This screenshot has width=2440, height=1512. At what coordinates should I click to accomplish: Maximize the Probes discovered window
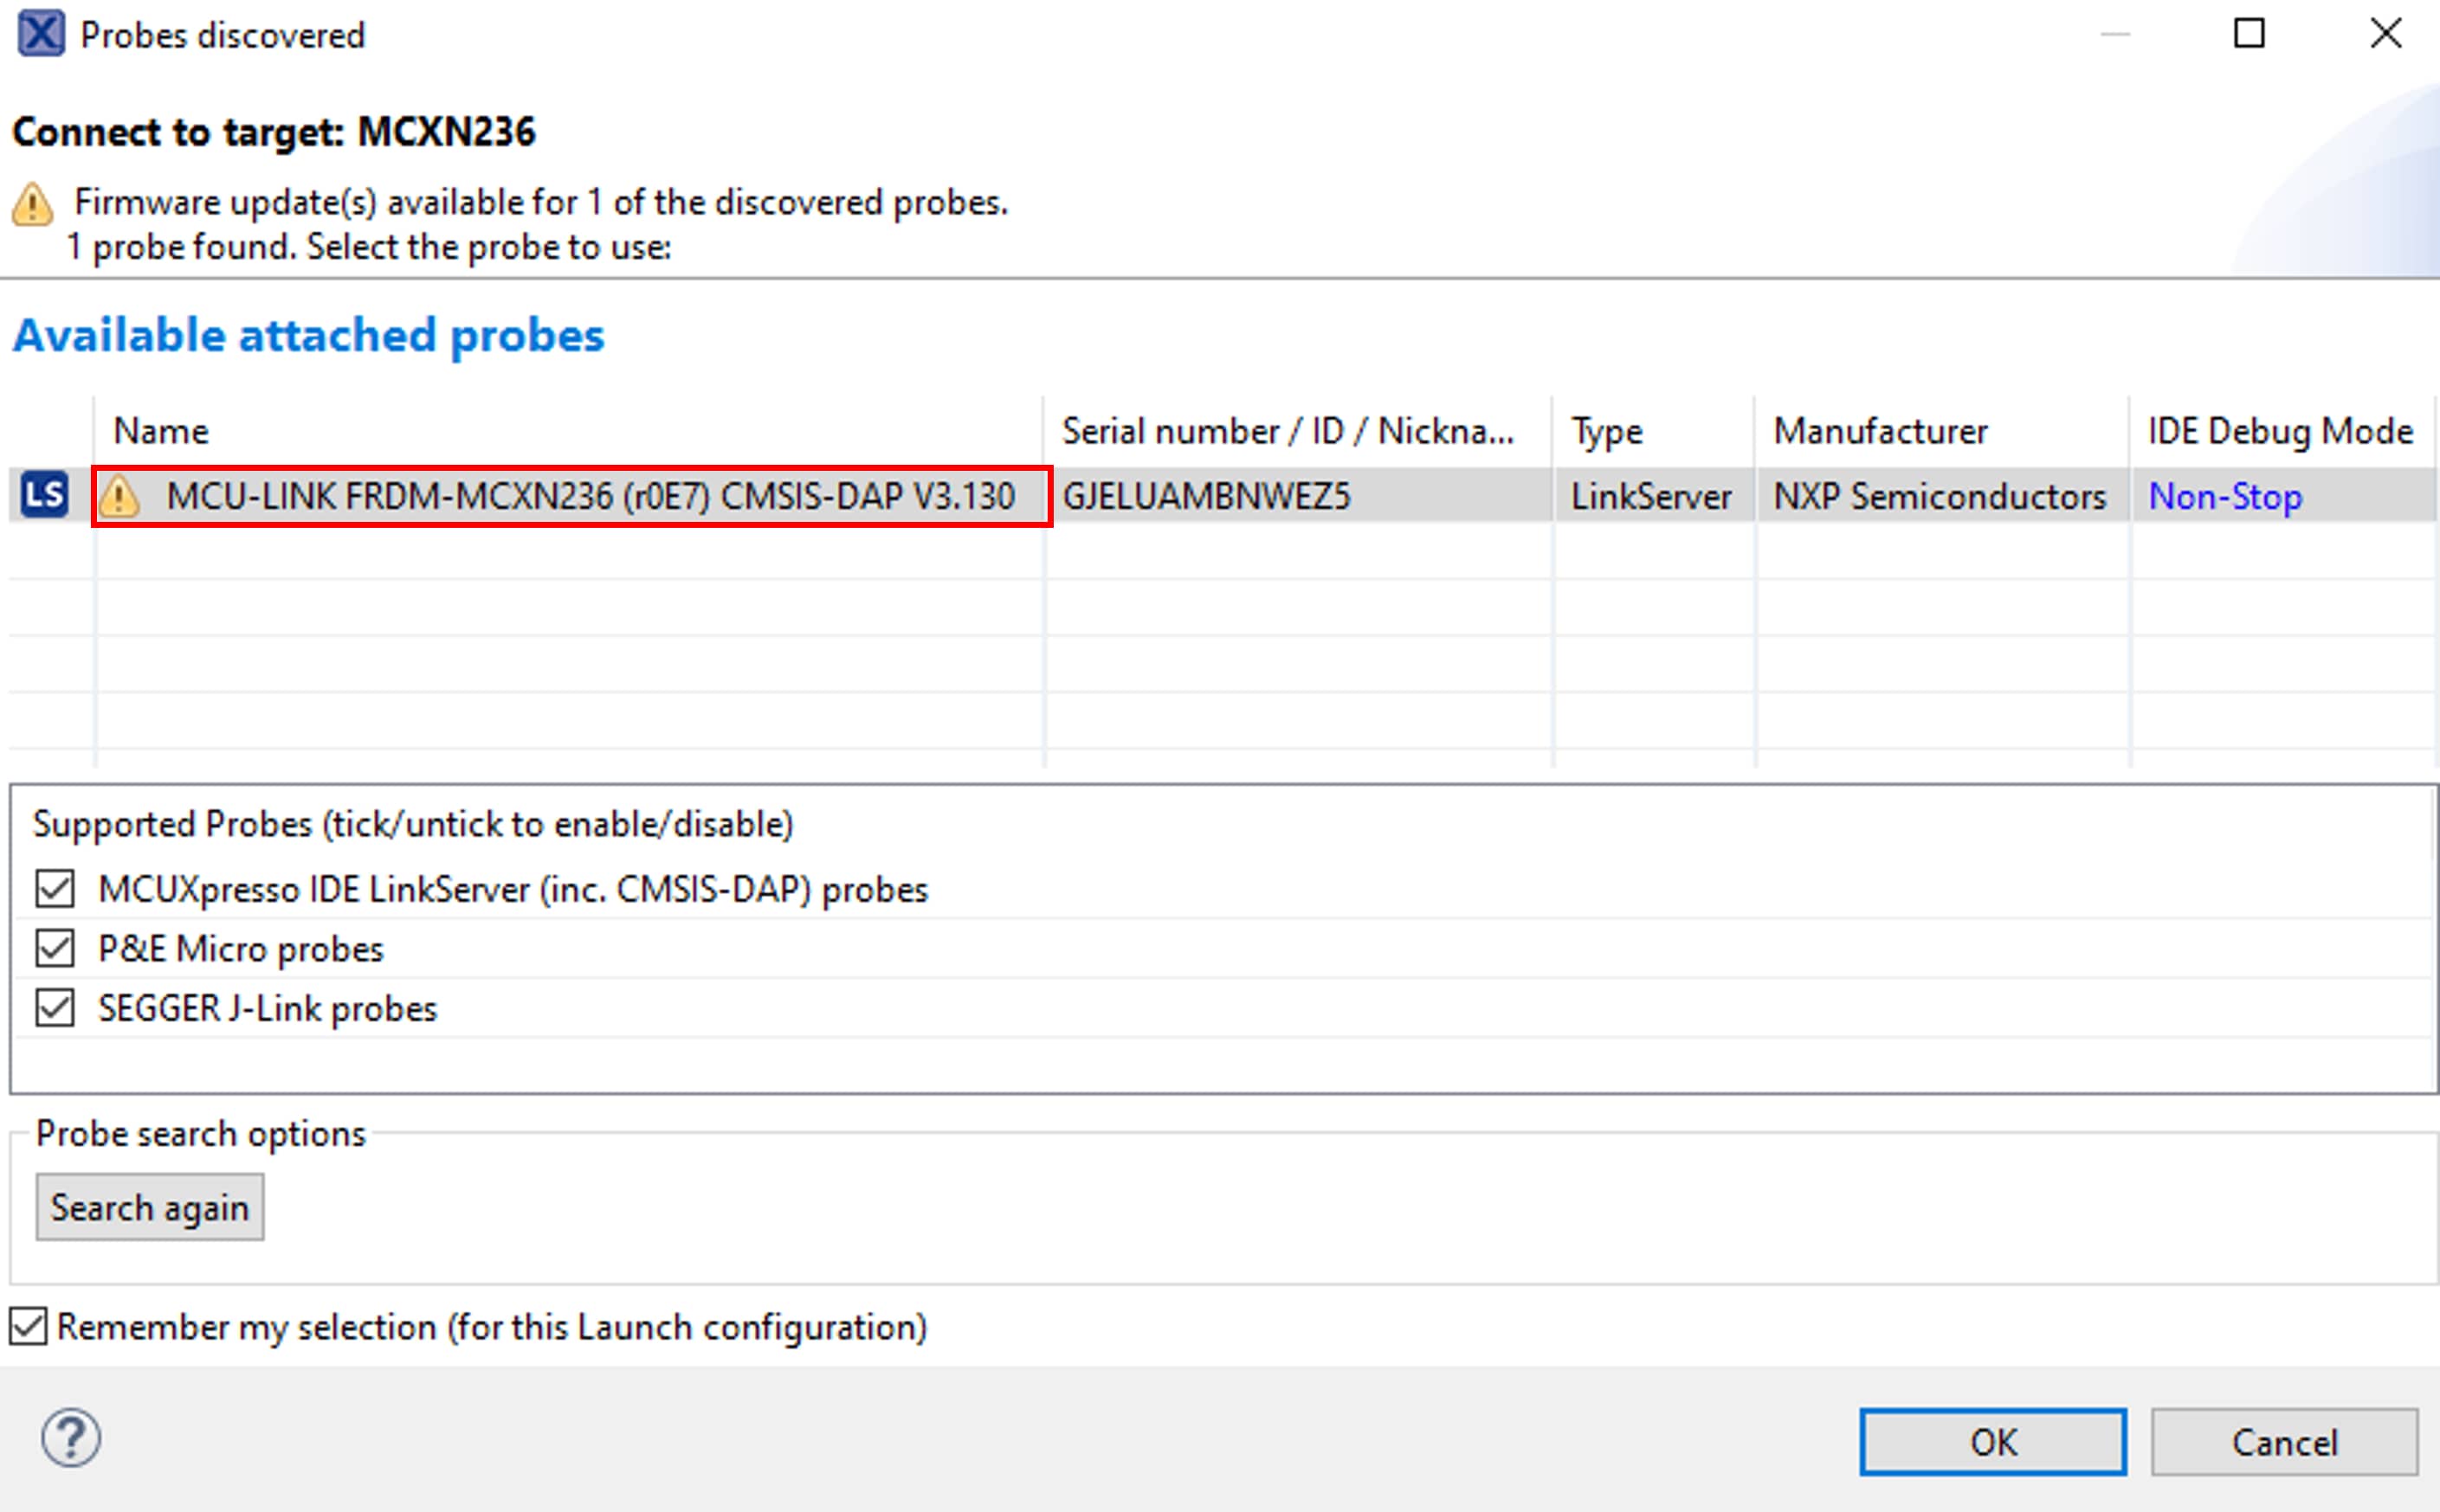point(2249,34)
